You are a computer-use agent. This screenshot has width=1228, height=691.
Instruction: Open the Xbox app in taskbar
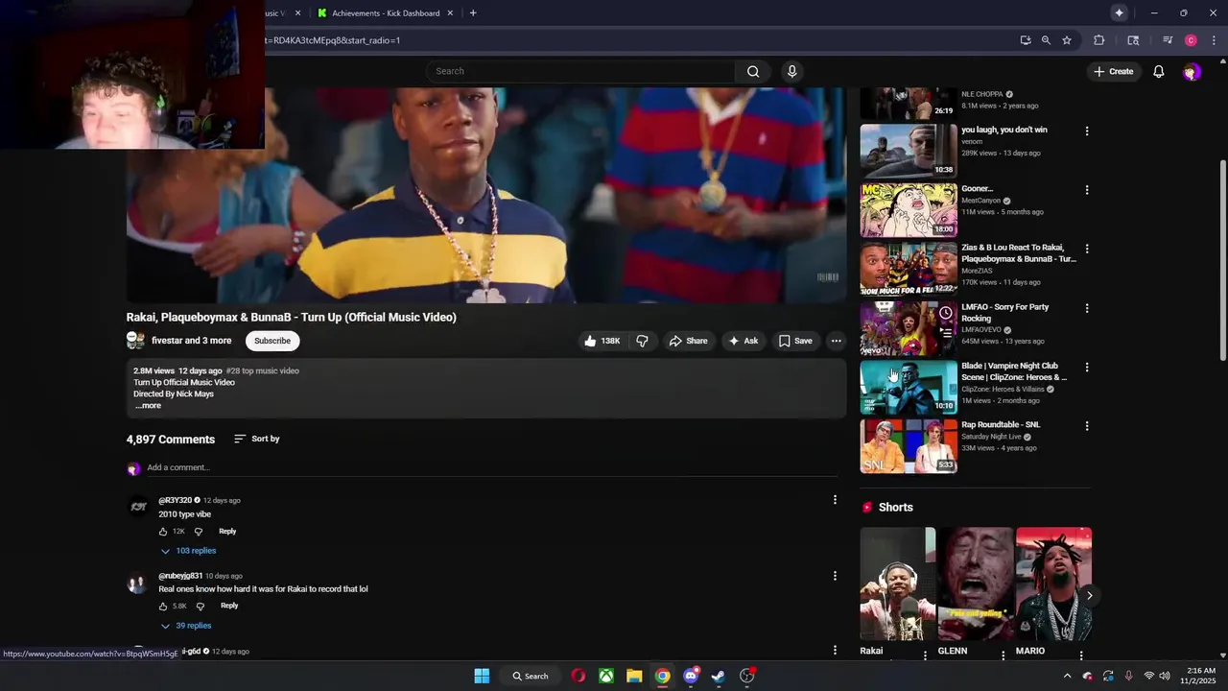(606, 676)
